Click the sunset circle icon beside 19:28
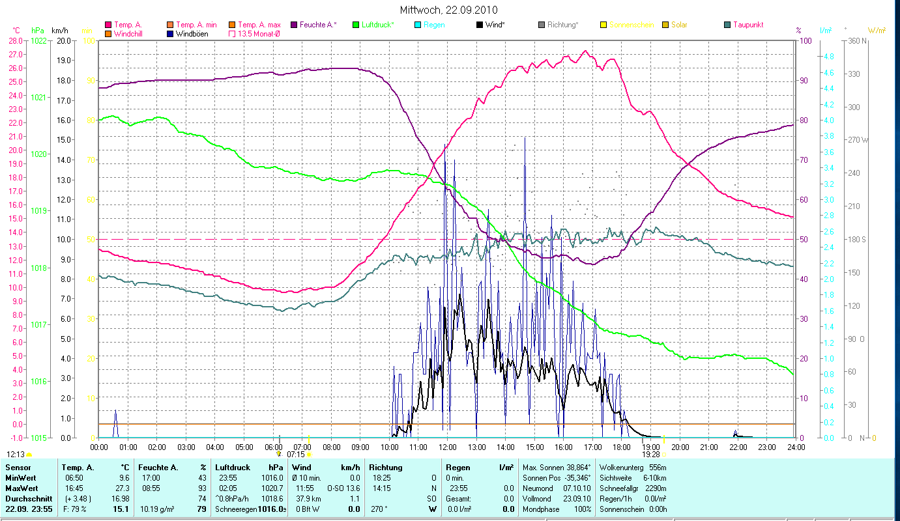Image resolution: width=900 pixels, height=521 pixels. point(663,455)
